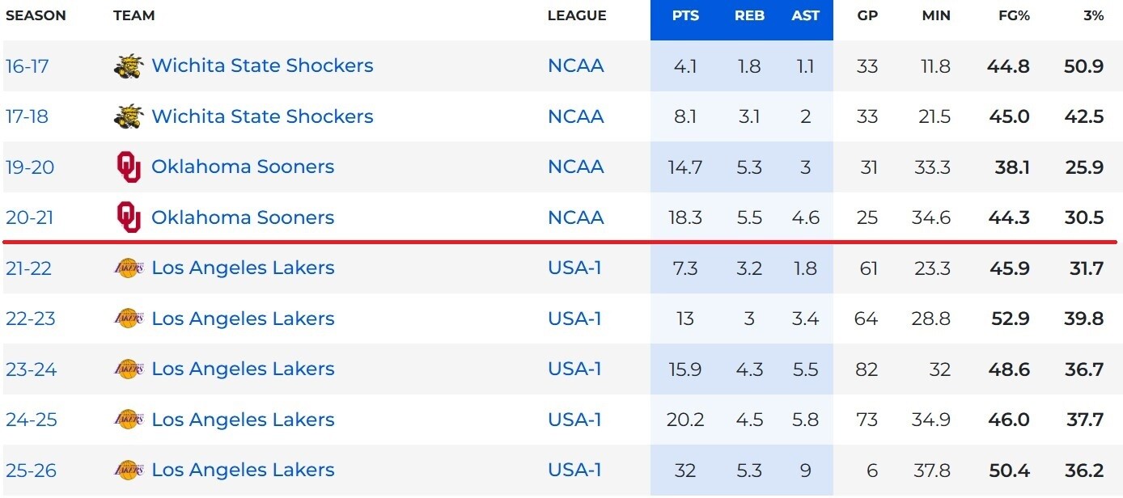Click the GP column header
Viewport: 1123px width, 498px height.
867,15
